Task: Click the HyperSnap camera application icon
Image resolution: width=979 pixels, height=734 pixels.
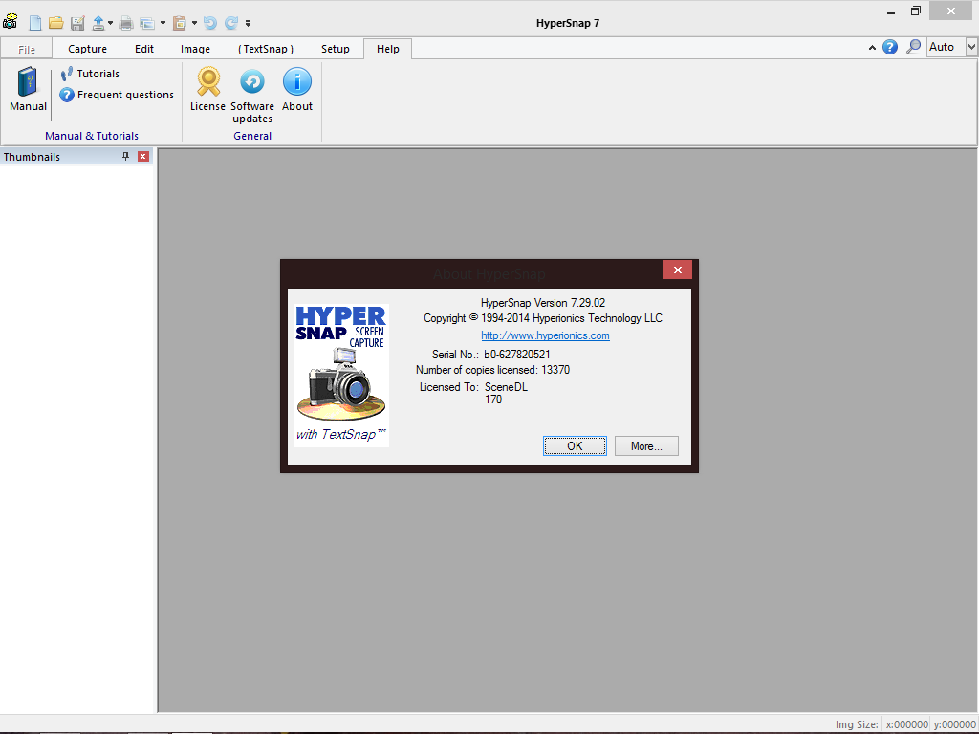Action: (10, 23)
